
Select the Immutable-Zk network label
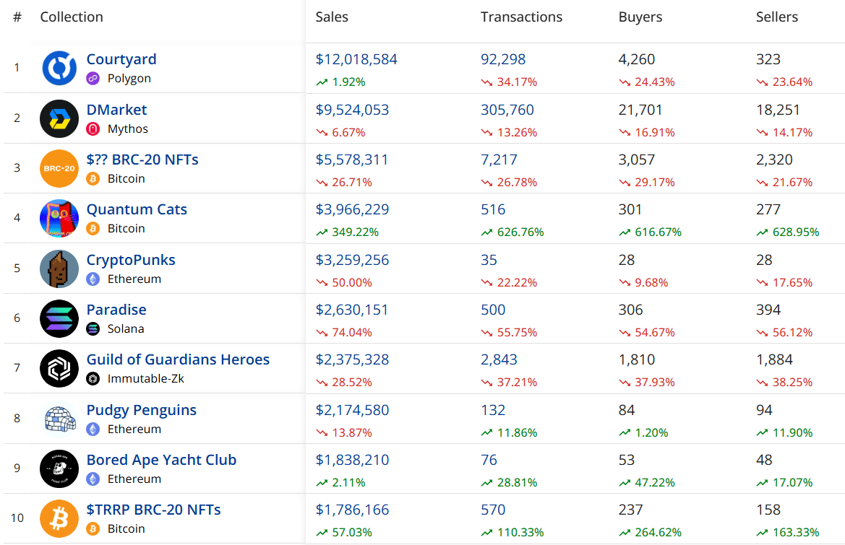[145, 379]
